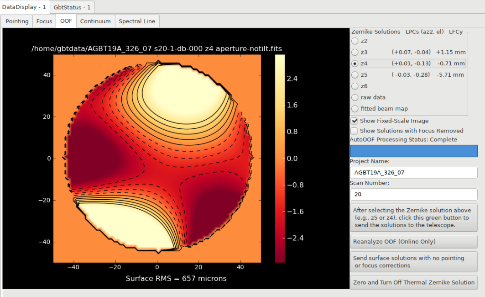Send surface solutions with no pointing corrections
The width and height of the screenshot is (485, 297).
(x=413, y=262)
